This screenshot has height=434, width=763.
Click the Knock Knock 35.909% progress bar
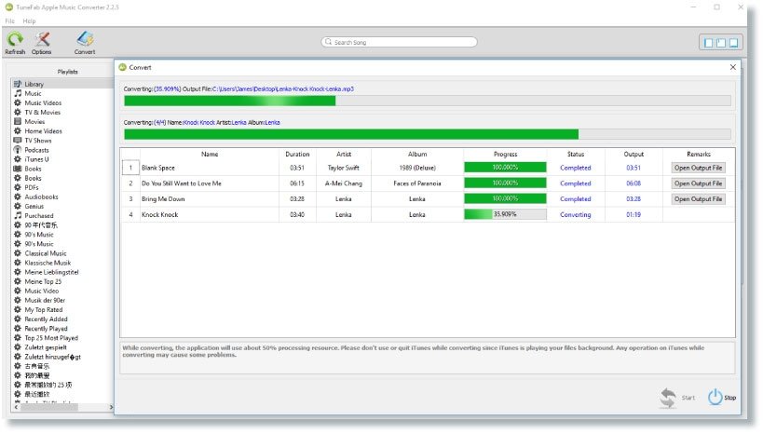[x=505, y=214]
